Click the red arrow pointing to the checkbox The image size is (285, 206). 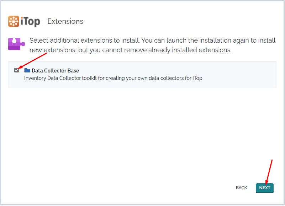coord(33,61)
